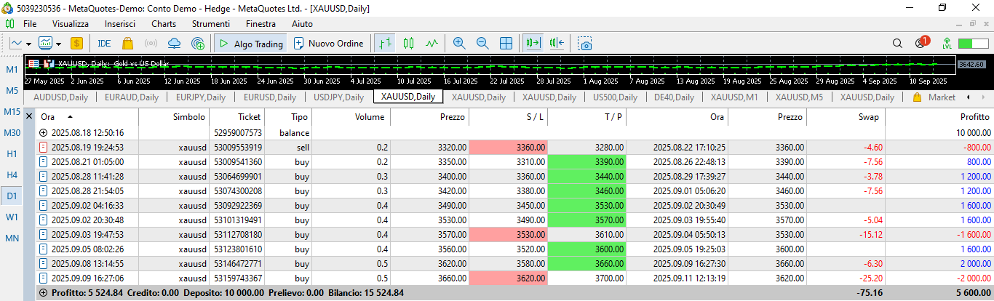Select the H4 timeframe button
Screen dimensions: 994x301
coord(12,174)
